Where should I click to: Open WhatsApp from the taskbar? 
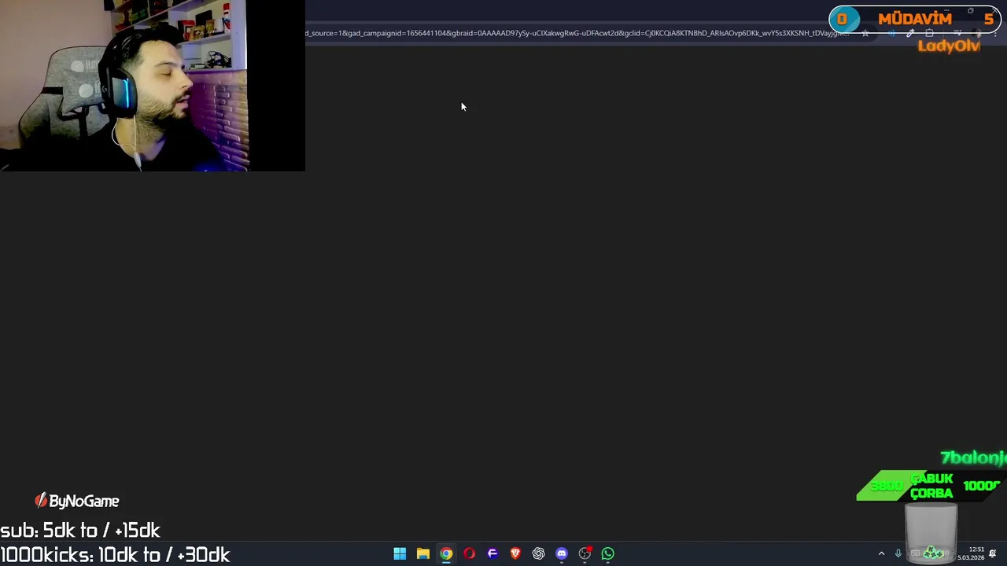[607, 553]
